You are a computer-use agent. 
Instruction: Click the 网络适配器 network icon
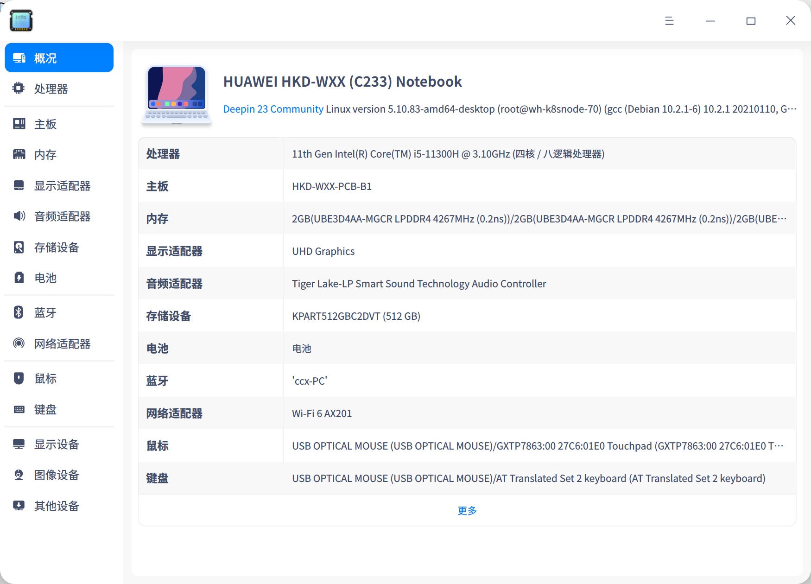click(19, 343)
